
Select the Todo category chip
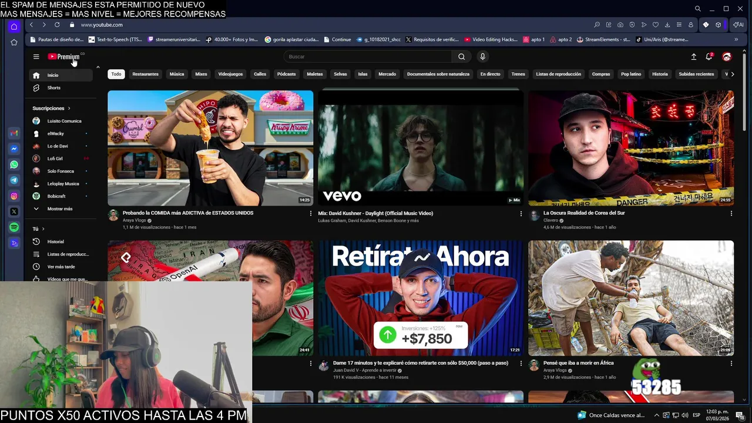point(116,74)
